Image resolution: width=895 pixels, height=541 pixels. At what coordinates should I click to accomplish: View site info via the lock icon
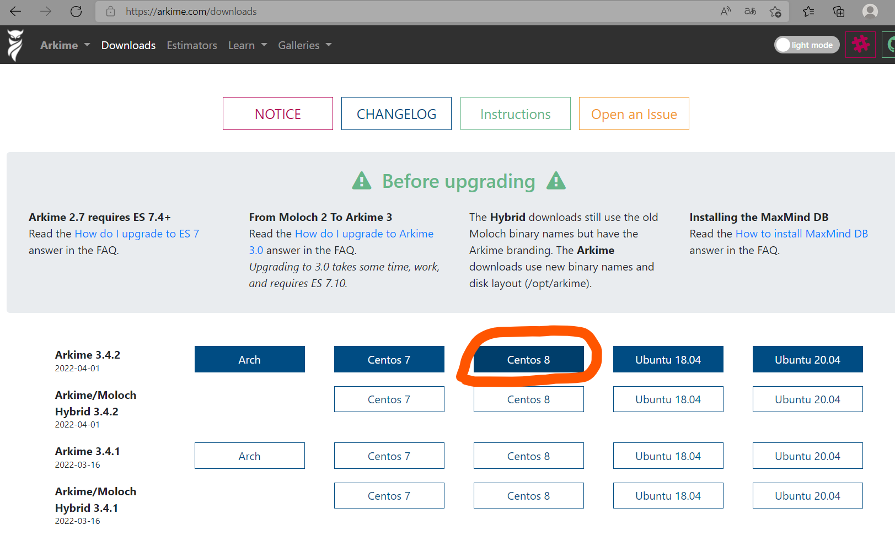[x=110, y=11]
